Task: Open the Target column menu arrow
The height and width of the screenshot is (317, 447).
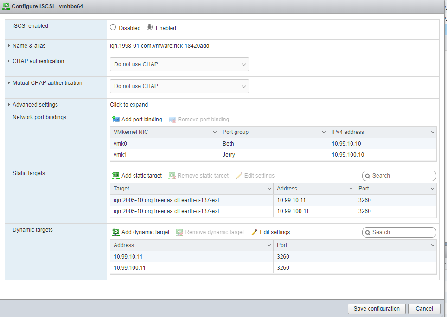Action: 269,189
